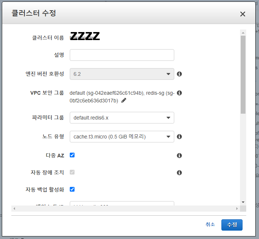Close the 클러스터 수정 dialog with X

click(243, 14)
